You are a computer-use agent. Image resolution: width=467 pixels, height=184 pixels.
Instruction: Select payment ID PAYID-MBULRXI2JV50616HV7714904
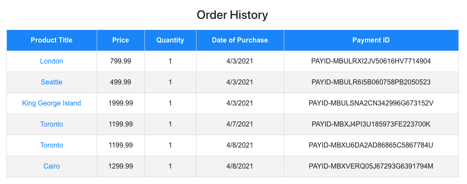[371, 61]
